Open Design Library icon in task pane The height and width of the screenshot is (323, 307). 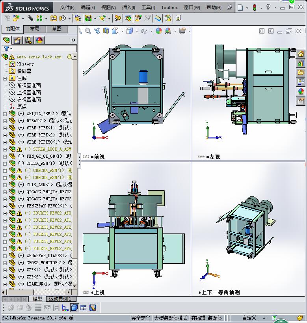click(x=301, y=63)
